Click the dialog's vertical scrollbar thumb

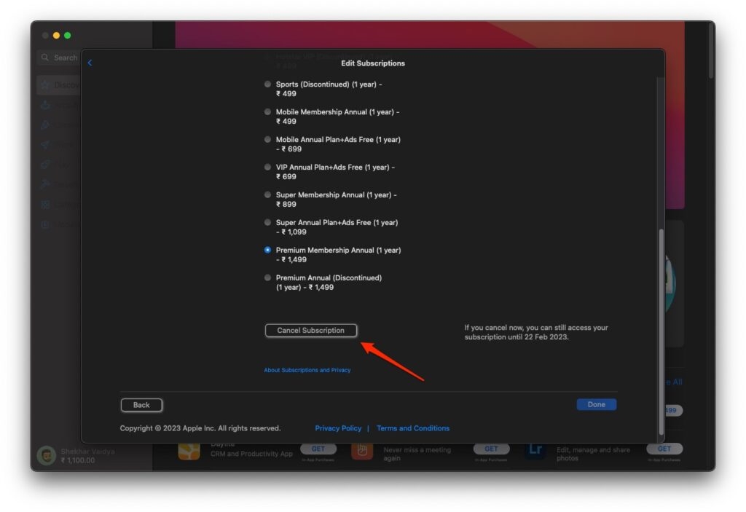[x=661, y=331]
